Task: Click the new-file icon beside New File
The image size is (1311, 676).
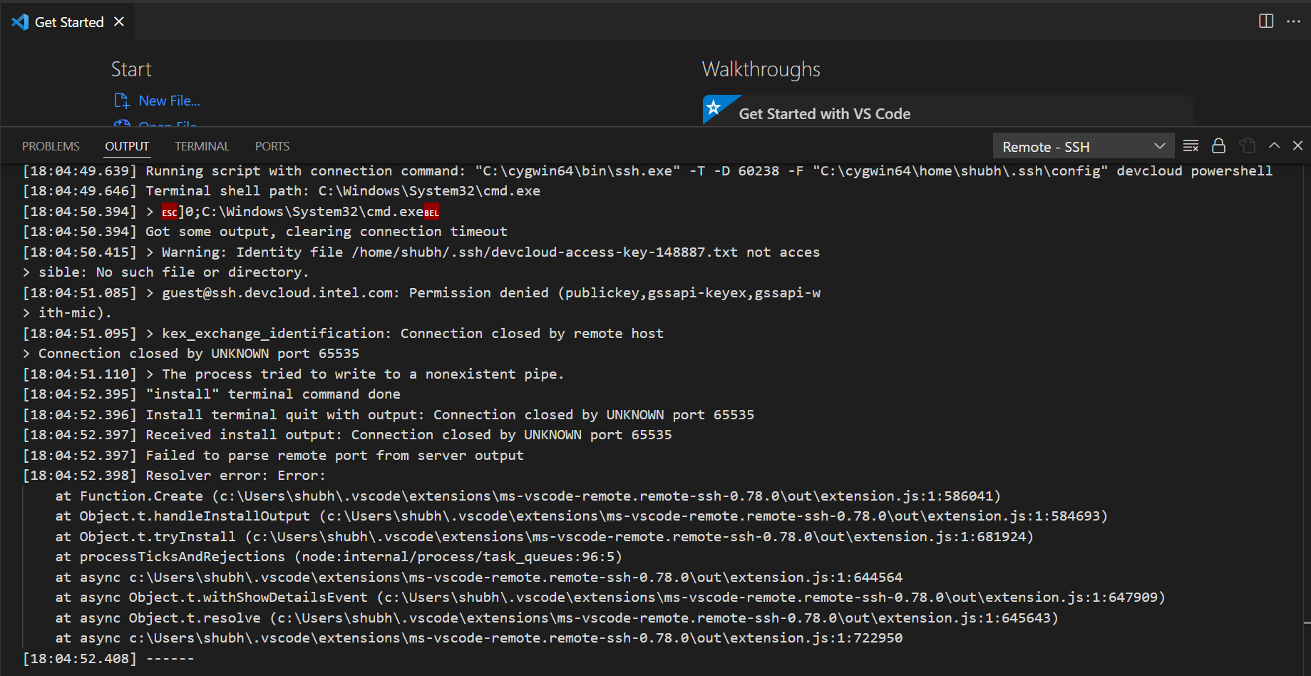Action: pos(122,101)
